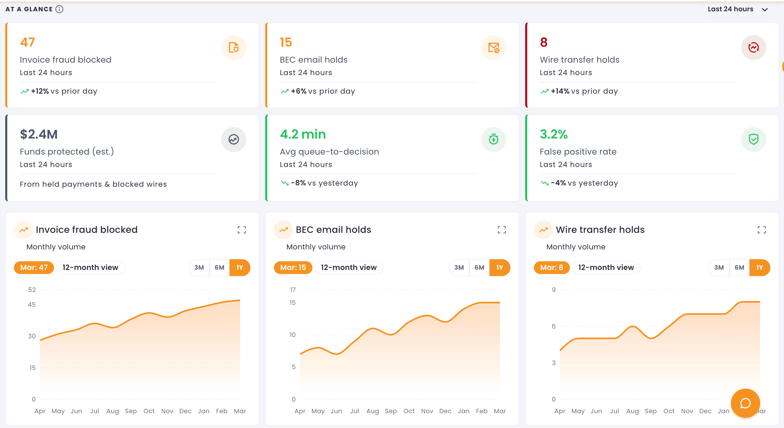Expand the Wire transfer holds chart to fullscreen
The width and height of the screenshot is (784, 428).
tap(762, 230)
